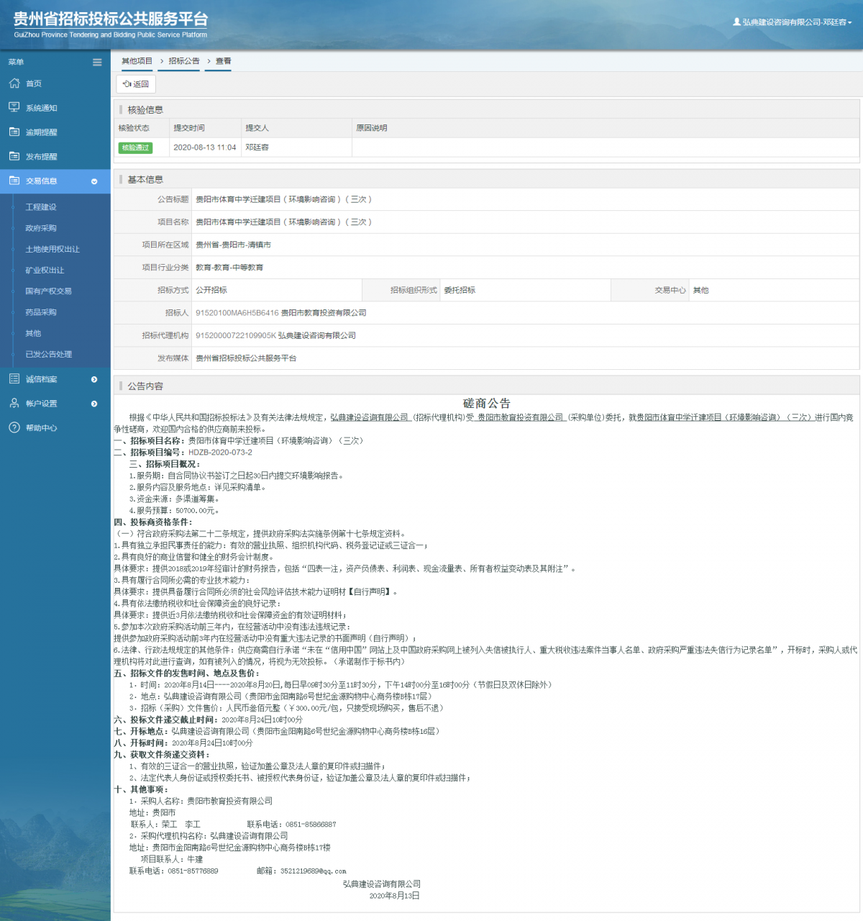Screen dimensions: 863x921
Task: Click the 系统通知 monitor icon
Action: [x=14, y=107]
